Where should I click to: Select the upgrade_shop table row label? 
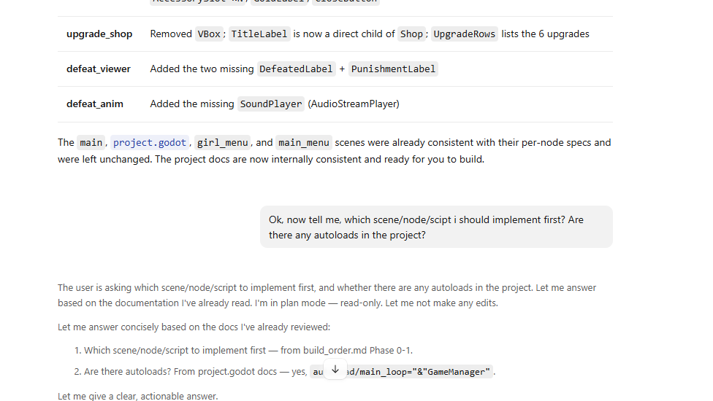tap(99, 34)
